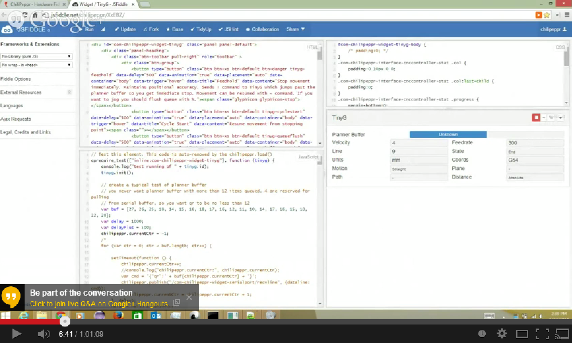Fork this fiddle
The width and height of the screenshot is (572, 343).
tap(151, 29)
